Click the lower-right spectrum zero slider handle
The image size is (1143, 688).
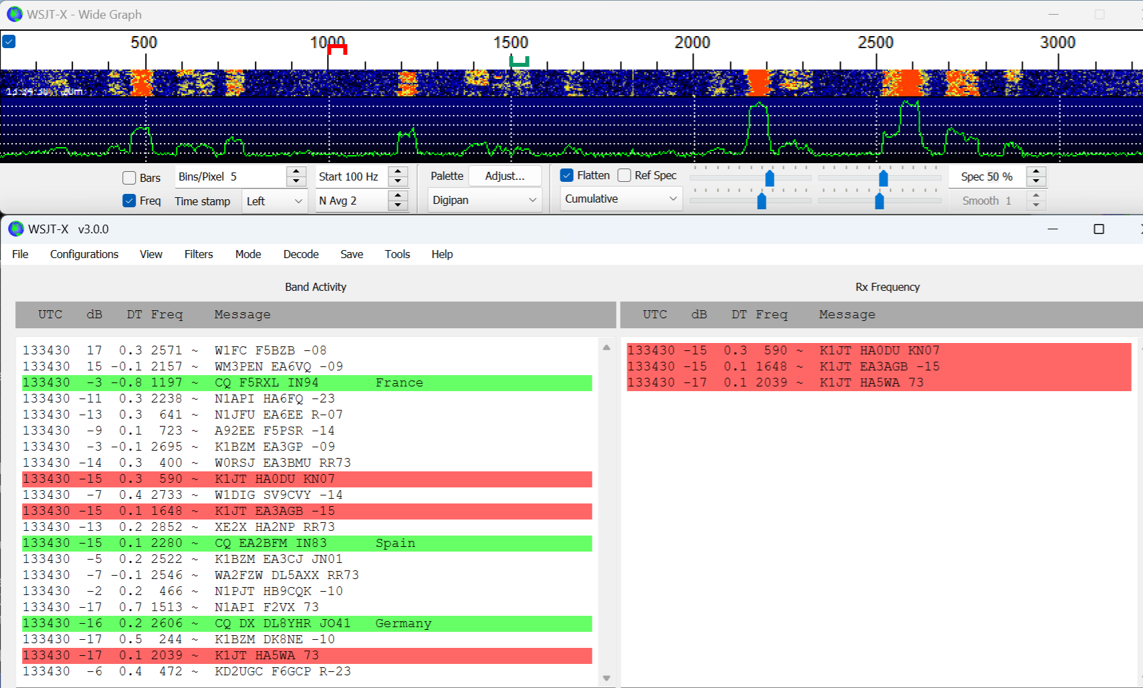click(879, 201)
